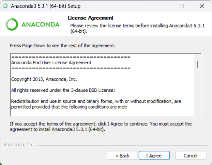Minimize the setup window
Screen dimensions: 212x165
[162, 6]
